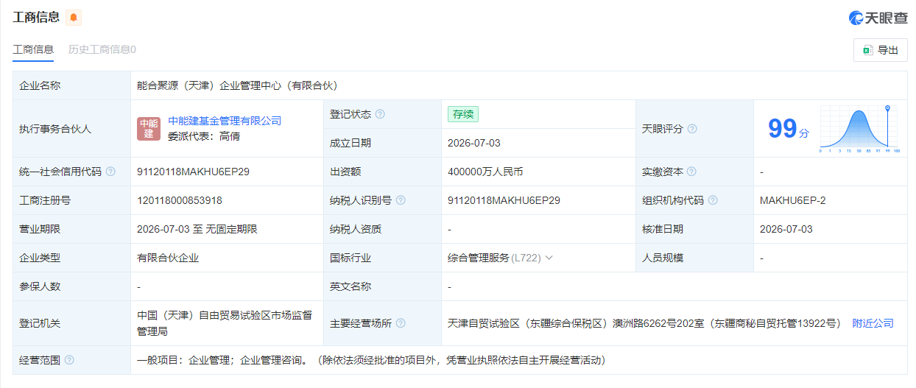Click the 附近公司 link
916x388 pixels.
click(873, 323)
